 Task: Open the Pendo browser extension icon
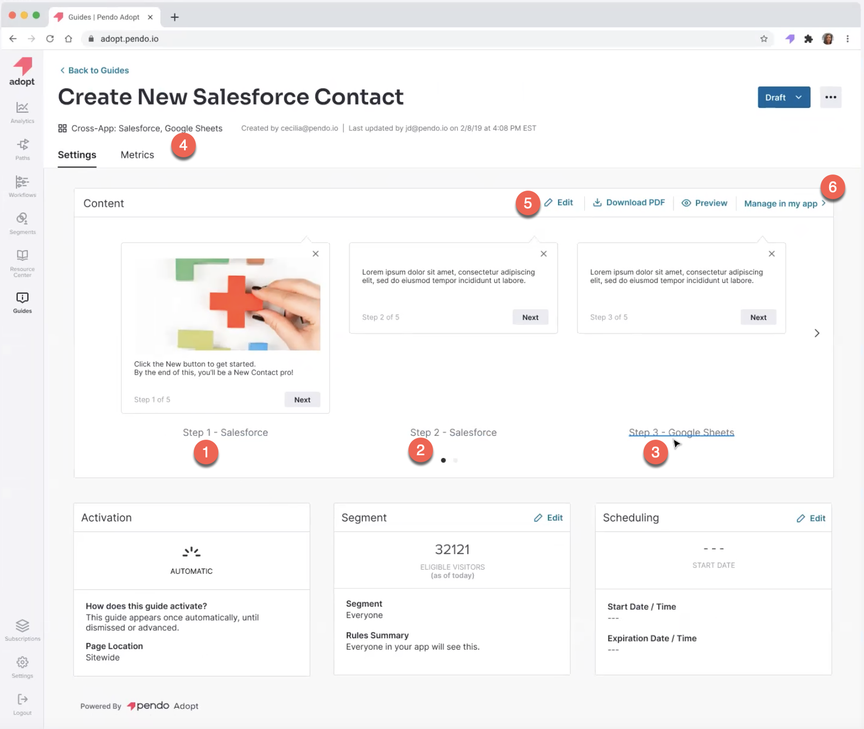[790, 39]
